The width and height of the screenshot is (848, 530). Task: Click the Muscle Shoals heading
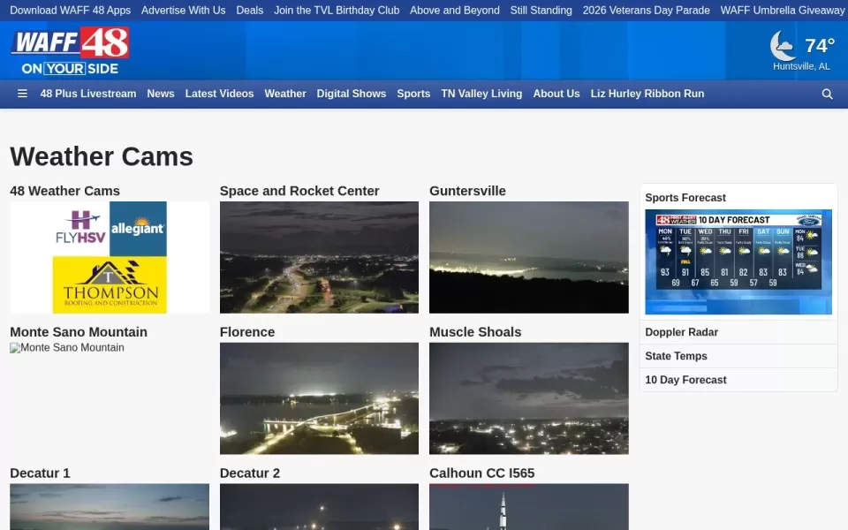coord(475,332)
